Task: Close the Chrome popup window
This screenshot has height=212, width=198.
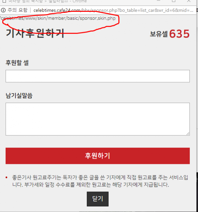Action: point(189,1)
